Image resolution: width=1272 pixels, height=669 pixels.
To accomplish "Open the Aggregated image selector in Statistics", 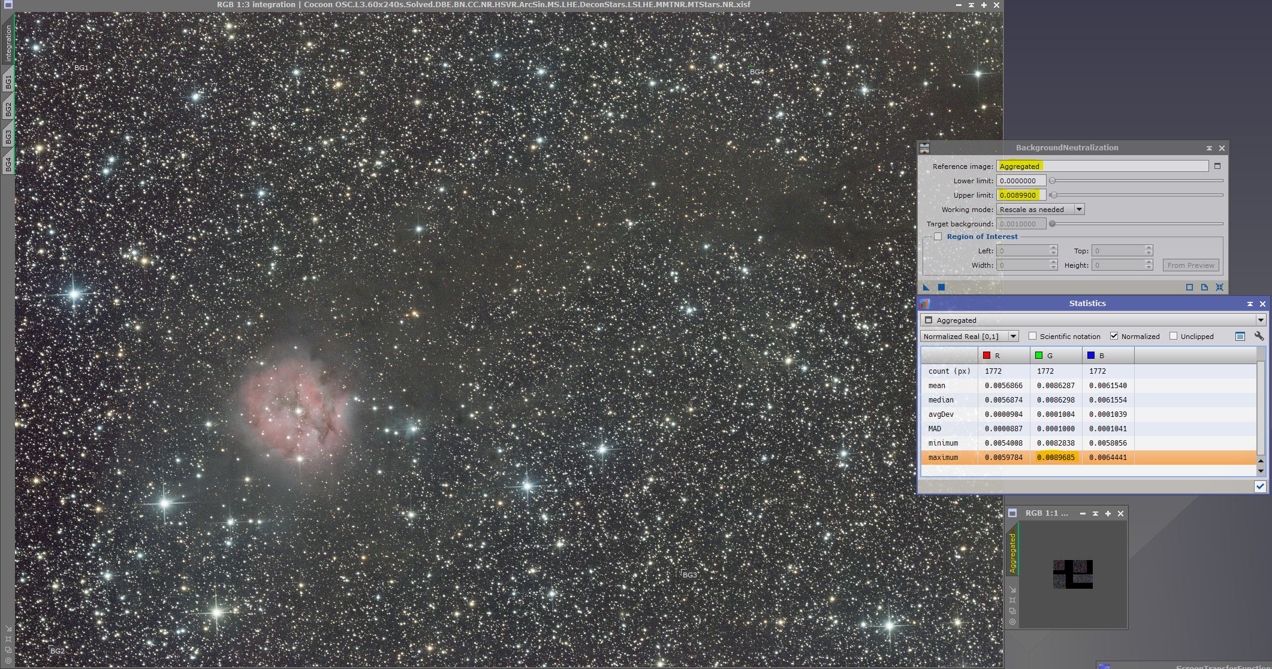I will point(1262,320).
